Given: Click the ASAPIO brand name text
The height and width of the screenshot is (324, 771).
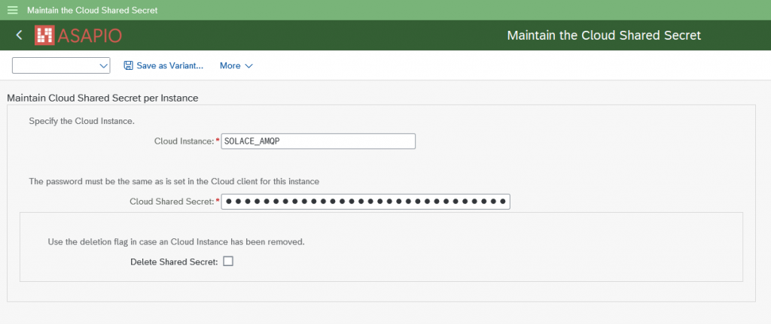Looking at the screenshot, I should point(90,35).
